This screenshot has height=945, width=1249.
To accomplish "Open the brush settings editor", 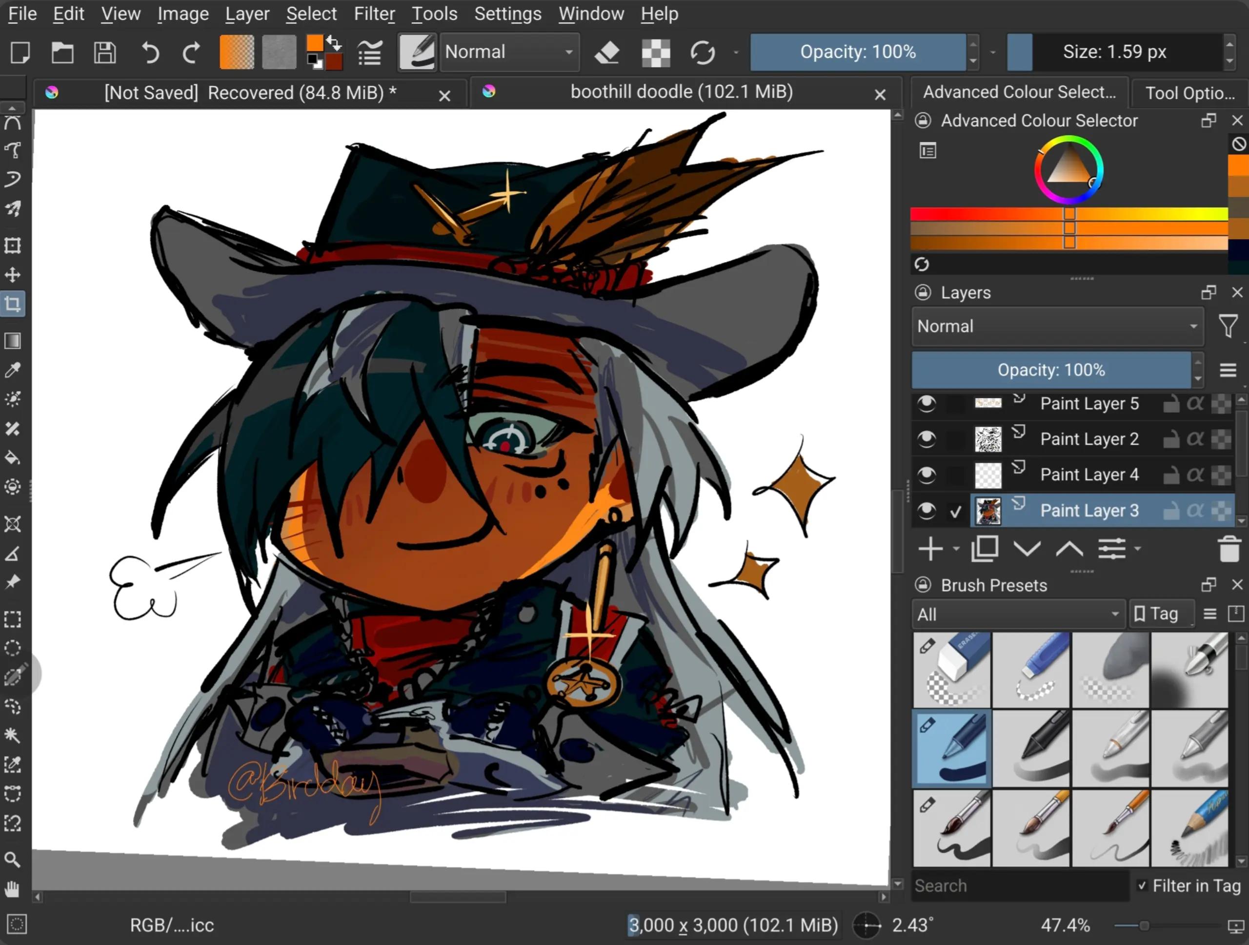I will 370,53.
